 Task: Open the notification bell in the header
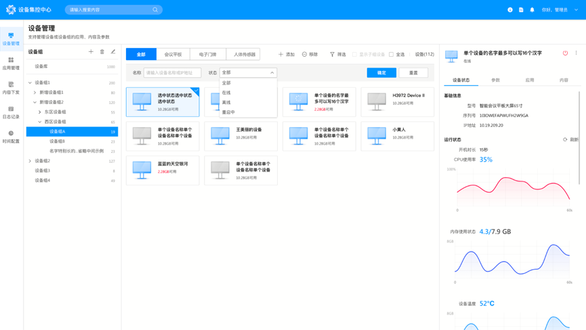(532, 10)
